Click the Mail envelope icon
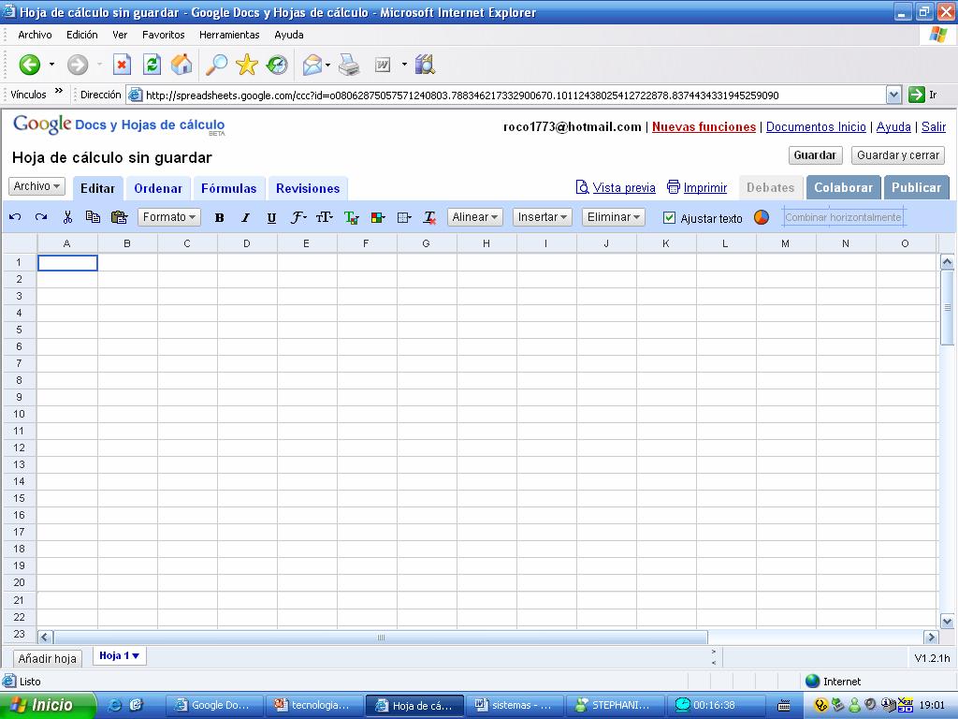 pyautogui.click(x=312, y=65)
